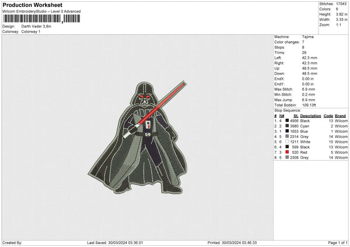The image size is (350, 247).
Task: Select the White color swatch in stop 5
Action: pos(287,142)
